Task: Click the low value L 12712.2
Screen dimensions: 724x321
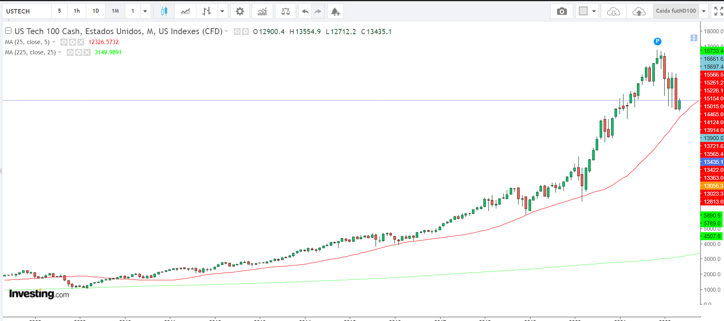Action: tap(341, 32)
